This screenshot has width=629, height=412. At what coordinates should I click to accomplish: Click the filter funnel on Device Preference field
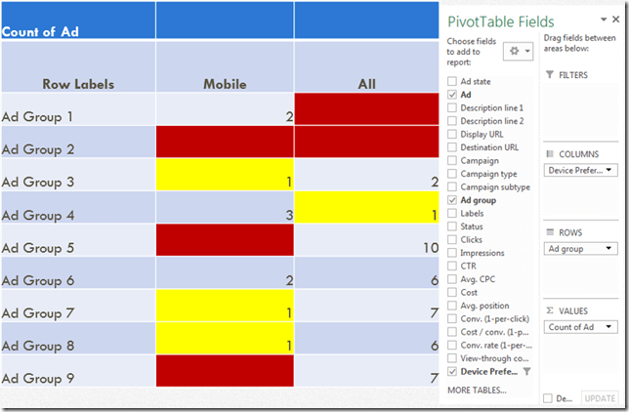(x=525, y=372)
